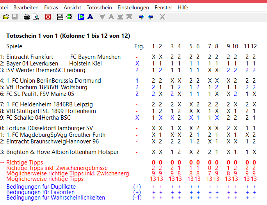Select FC Bayern München team name
This screenshot has height=205, width=267.
click(x=95, y=57)
